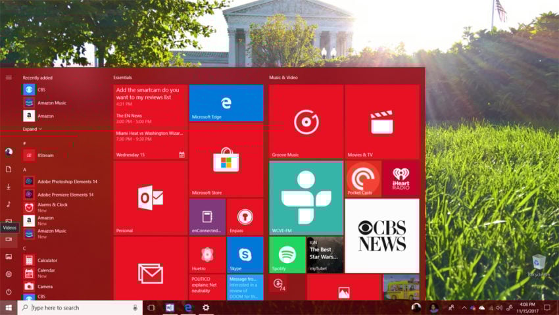This screenshot has width=559, height=315.
Task: Open the OneDrive cloud tray icon
Action: [x=482, y=308]
